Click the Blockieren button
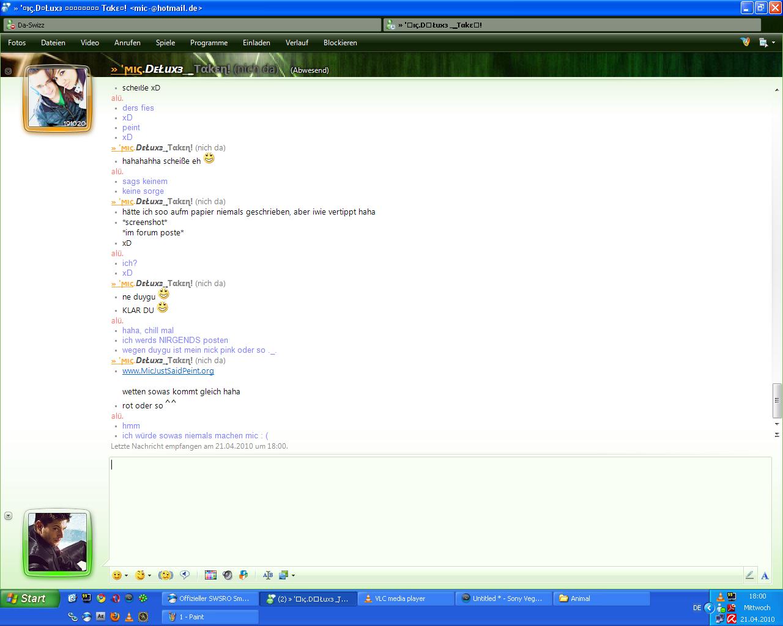Image resolution: width=783 pixels, height=626 pixels. pos(340,43)
